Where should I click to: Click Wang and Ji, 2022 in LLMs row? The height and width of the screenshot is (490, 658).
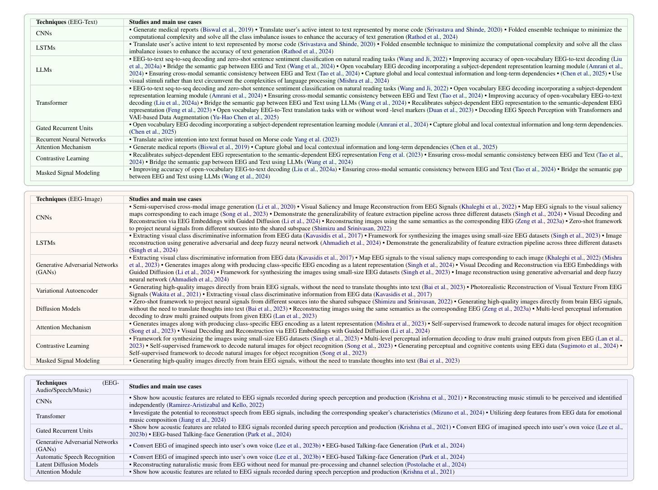click(x=423, y=59)
